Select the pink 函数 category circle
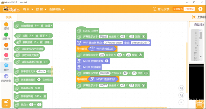 [6, 55]
